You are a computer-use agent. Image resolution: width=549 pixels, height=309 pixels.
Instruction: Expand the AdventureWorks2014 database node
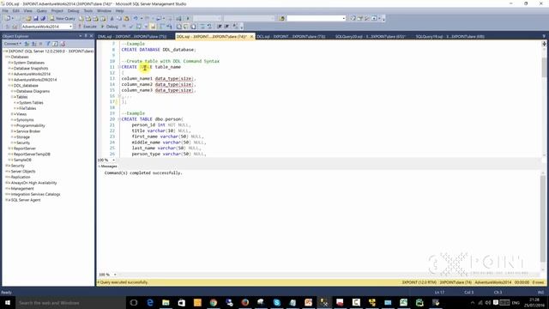point(10,74)
